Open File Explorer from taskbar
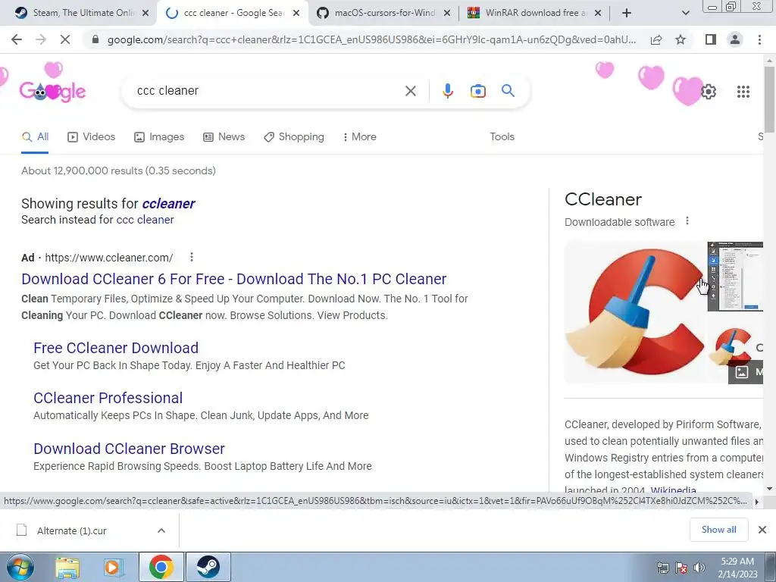 [x=67, y=568]
